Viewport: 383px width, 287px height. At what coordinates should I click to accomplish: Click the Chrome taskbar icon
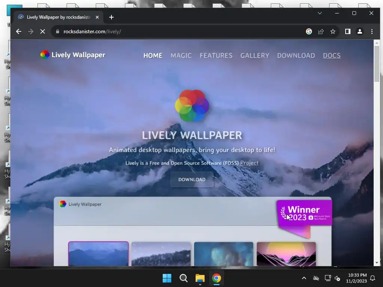tap(217, 278)
